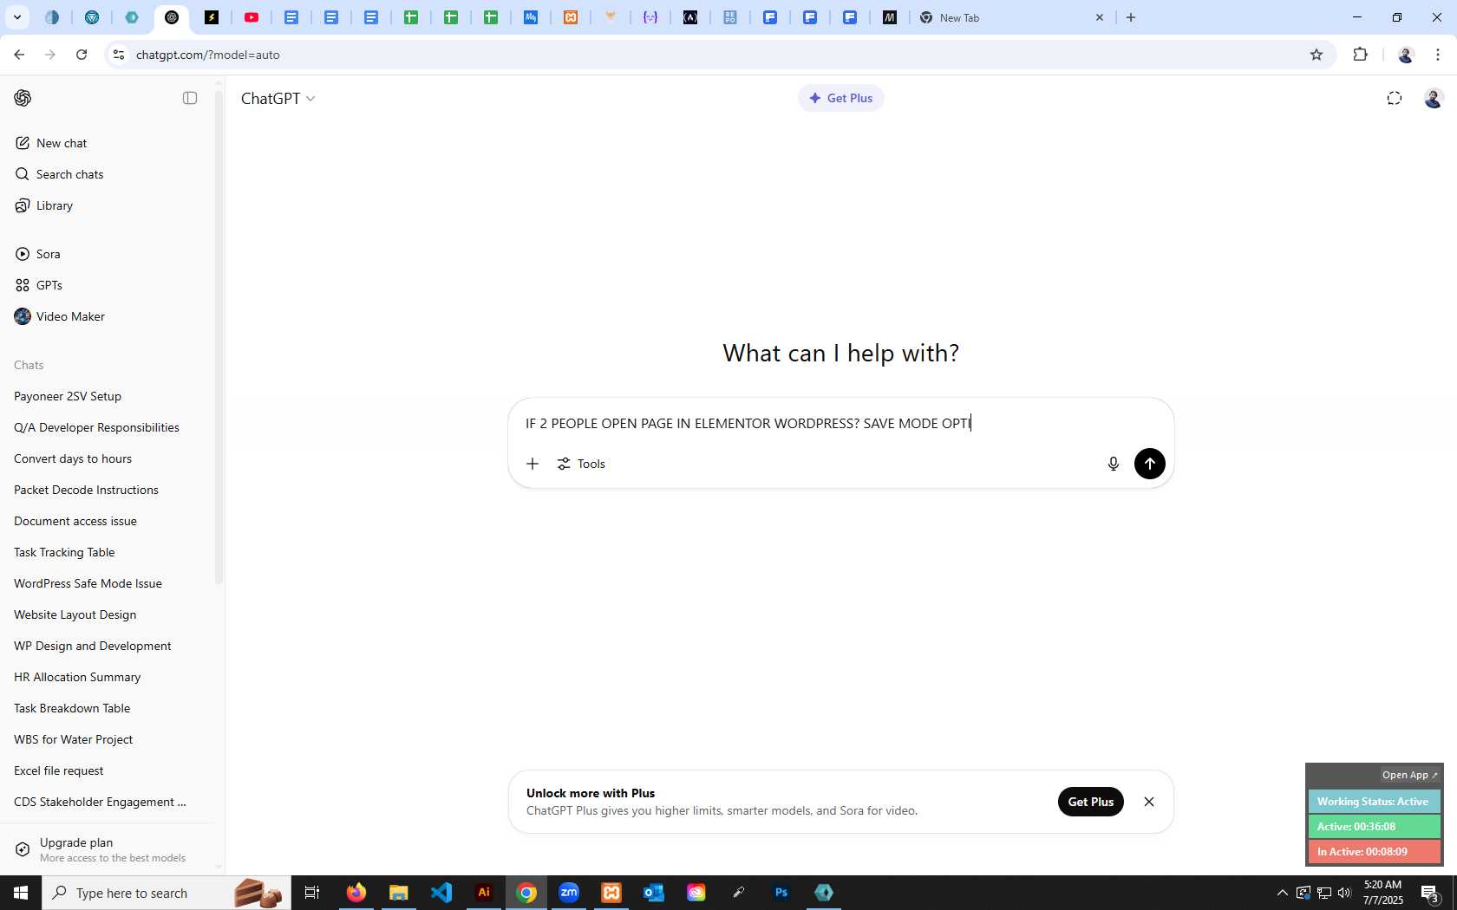The height and width of the screenshot is (910, 1457).
Task: Open Adobe Illustrator from the taskbar
Action: 484,893
